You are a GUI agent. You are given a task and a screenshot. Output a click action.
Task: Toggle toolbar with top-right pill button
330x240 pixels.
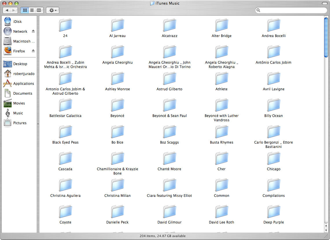coord(325,3)
